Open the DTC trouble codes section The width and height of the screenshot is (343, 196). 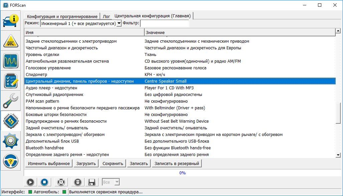point(10,41)
